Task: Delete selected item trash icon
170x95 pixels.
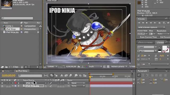Action: tap(22, 67)
